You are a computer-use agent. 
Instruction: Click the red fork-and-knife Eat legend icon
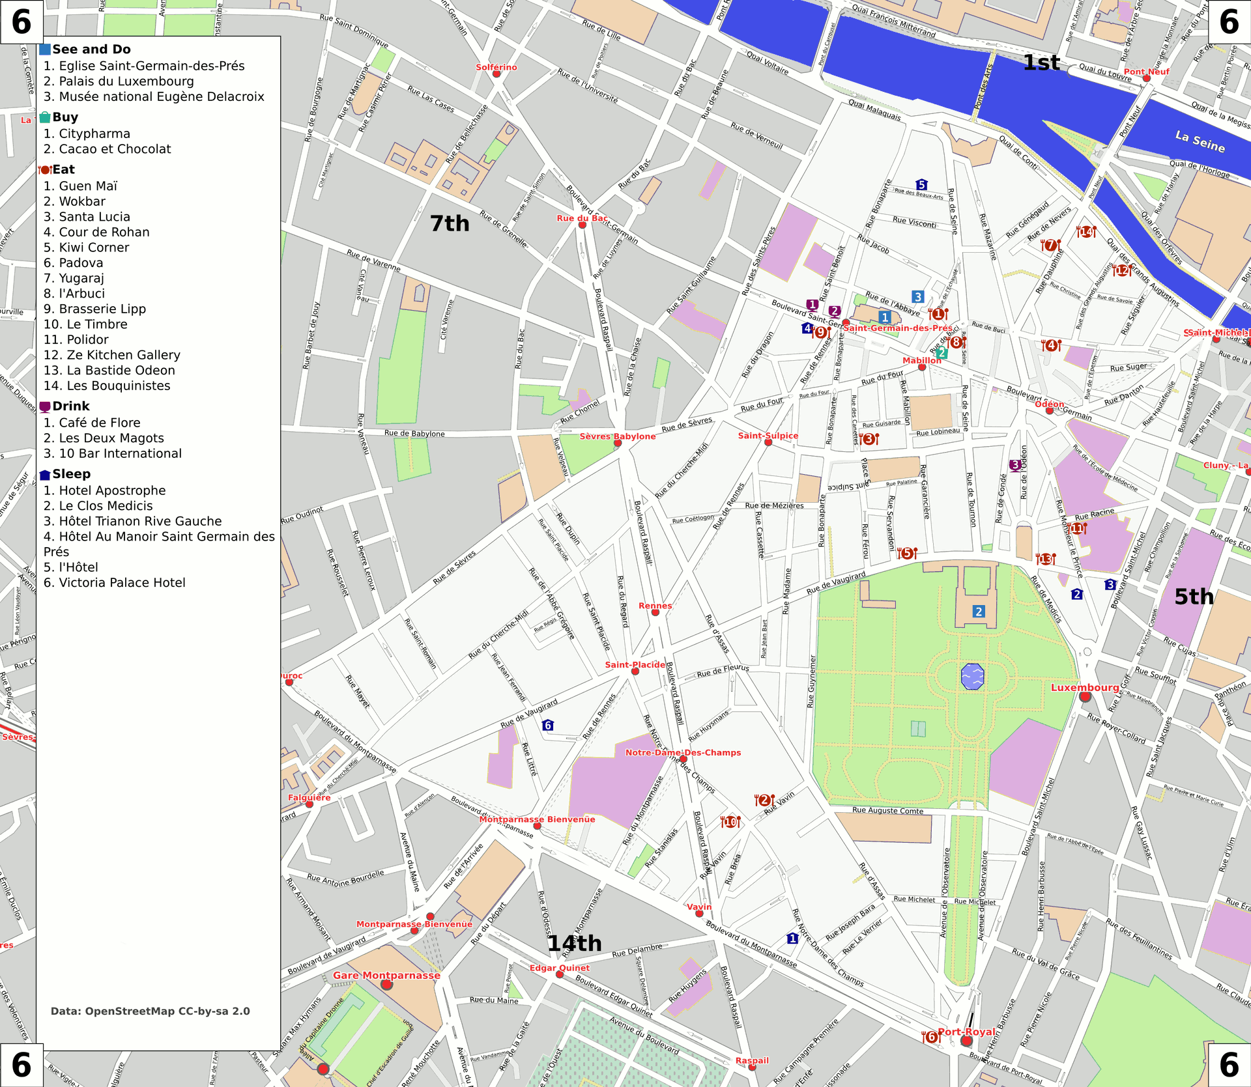click(x=45, y=170)
